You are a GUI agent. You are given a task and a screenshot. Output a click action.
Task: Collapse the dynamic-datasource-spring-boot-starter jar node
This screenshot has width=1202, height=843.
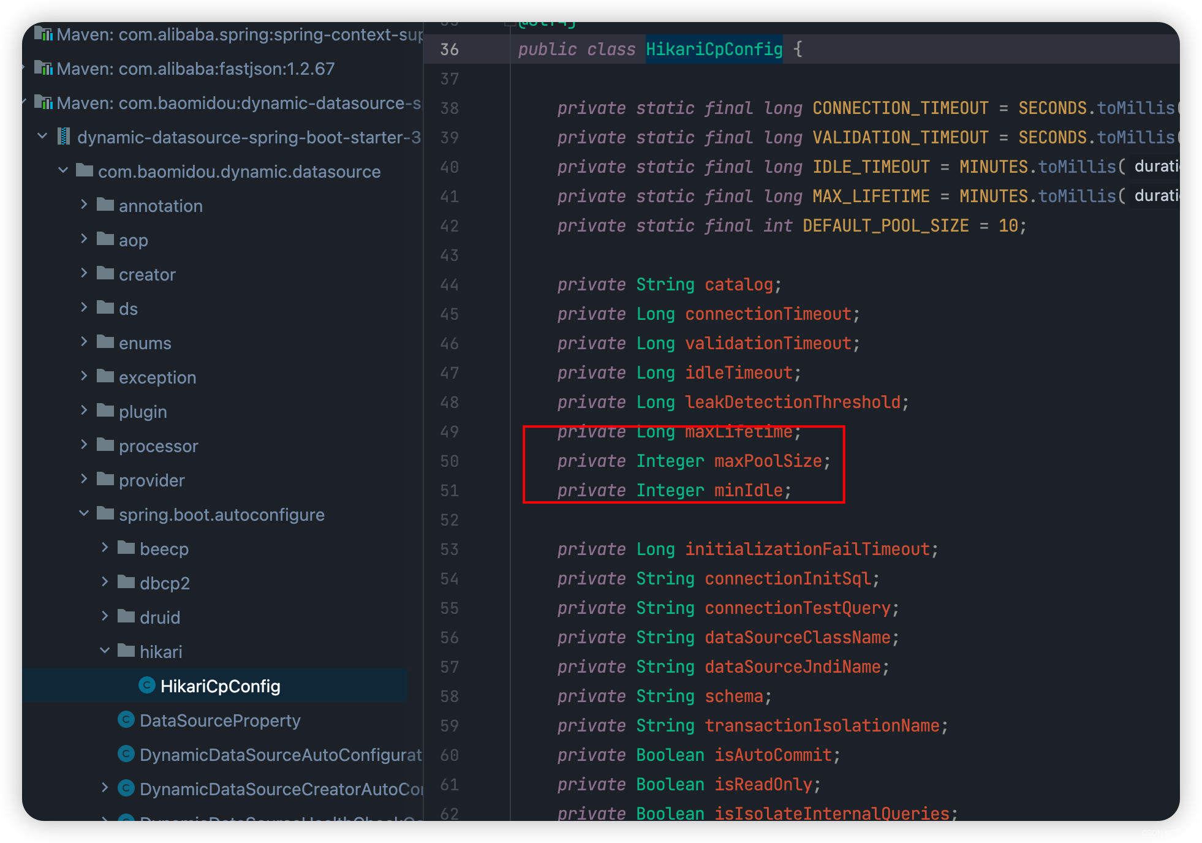pos(42,136)
